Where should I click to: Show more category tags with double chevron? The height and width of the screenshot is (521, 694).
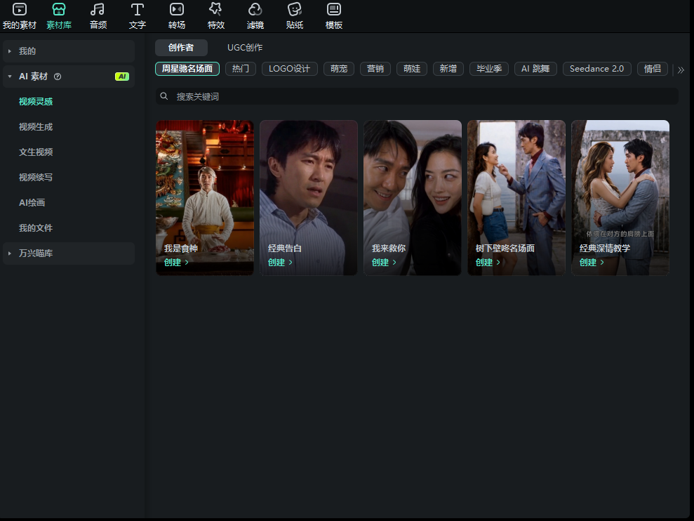tap(681, 70)
